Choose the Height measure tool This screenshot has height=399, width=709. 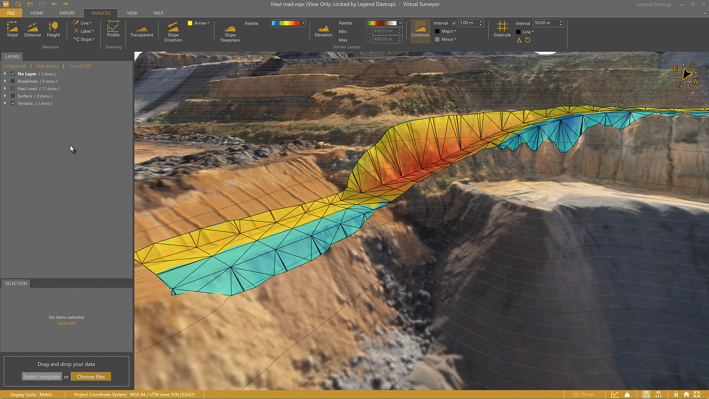pos(53,29)
